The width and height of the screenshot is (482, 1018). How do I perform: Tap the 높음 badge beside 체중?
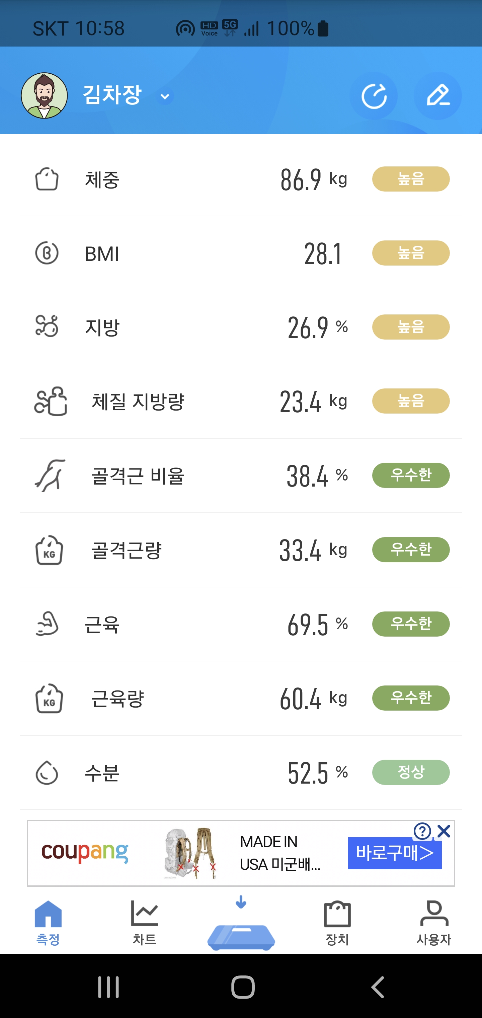(410, 179)
